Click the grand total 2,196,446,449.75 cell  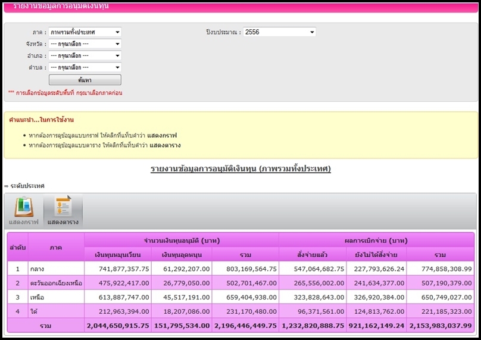coord(245,326)
